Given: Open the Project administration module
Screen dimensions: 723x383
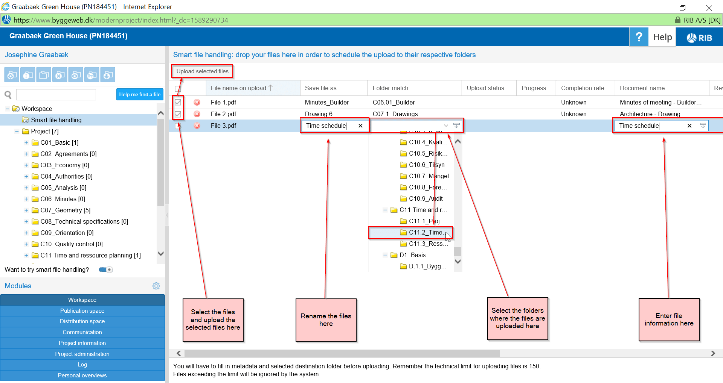Looking at the screenshot, I should [x=82, y=354].
